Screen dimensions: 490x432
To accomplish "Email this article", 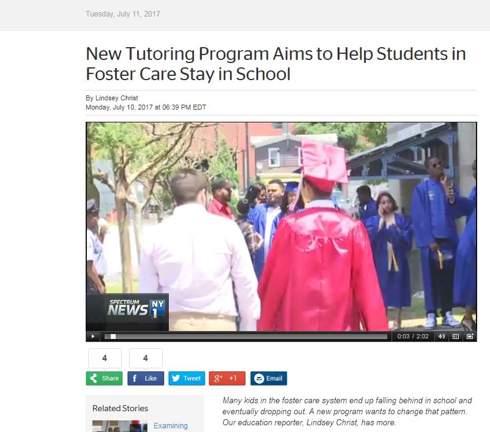I will 269,378.
